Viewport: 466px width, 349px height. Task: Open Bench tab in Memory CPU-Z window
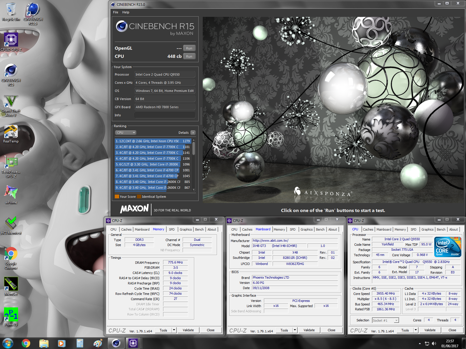click(x=200, y=229)
